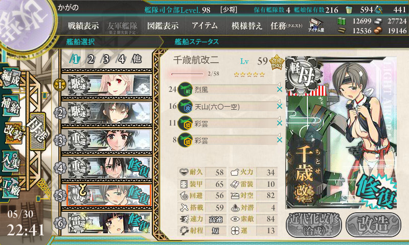The width and height of the screenshot is (409, 245).
Task: Click the 母港 home port badge
Action: (37, 131)
